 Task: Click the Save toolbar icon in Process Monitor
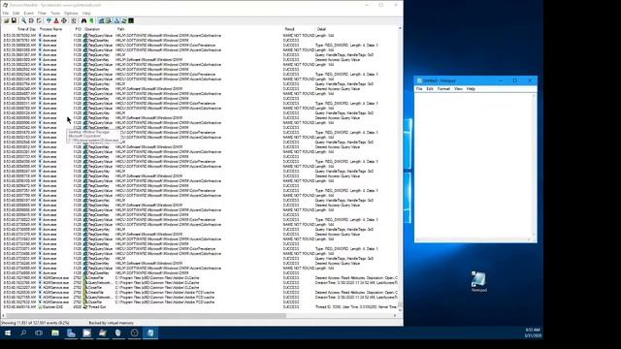[14, 20]
